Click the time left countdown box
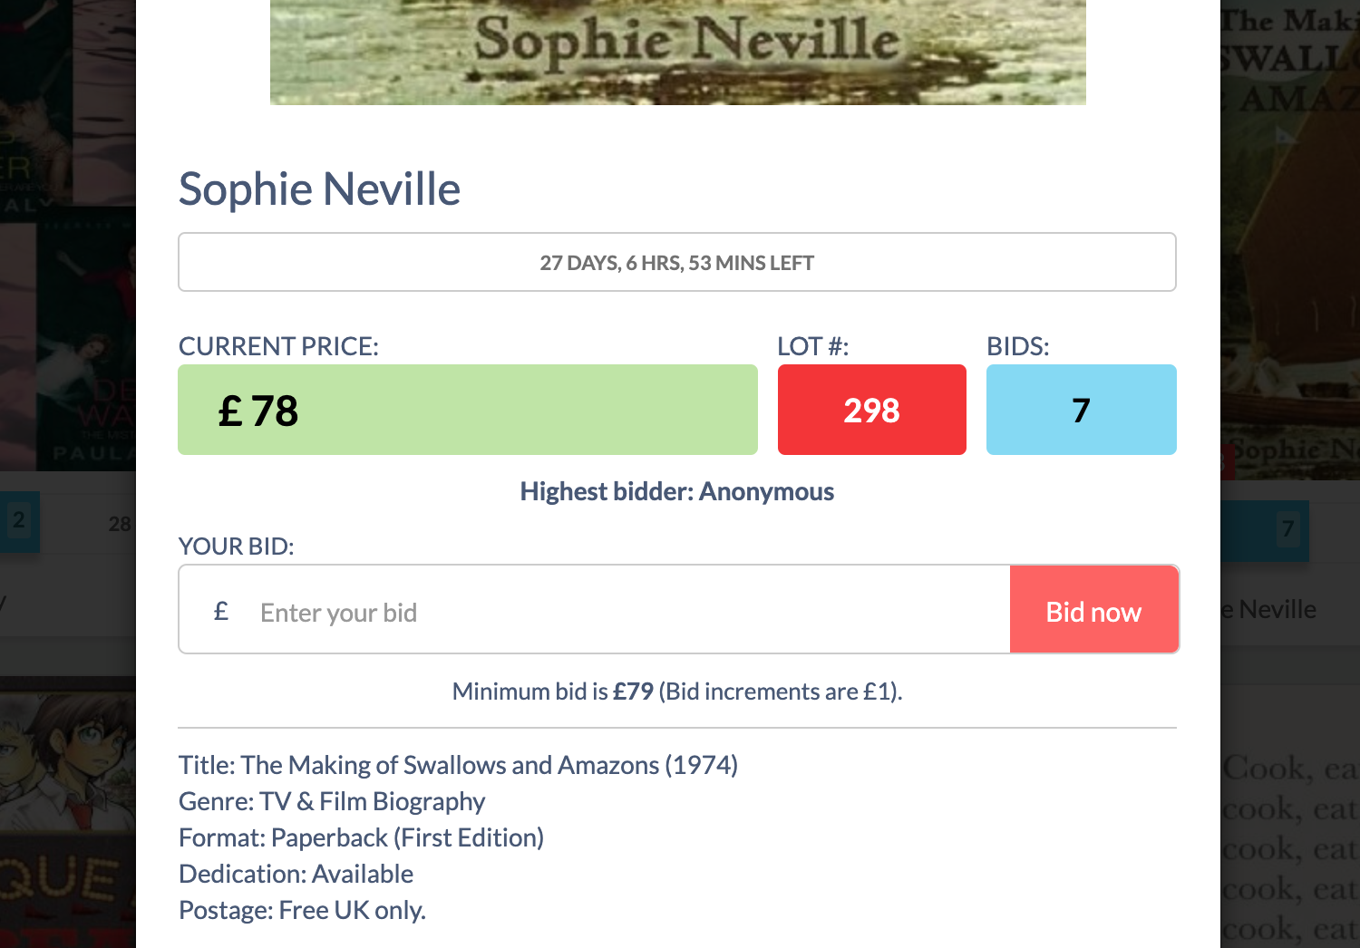Viewport: 1360px width, 948px height. coord(676,263)
